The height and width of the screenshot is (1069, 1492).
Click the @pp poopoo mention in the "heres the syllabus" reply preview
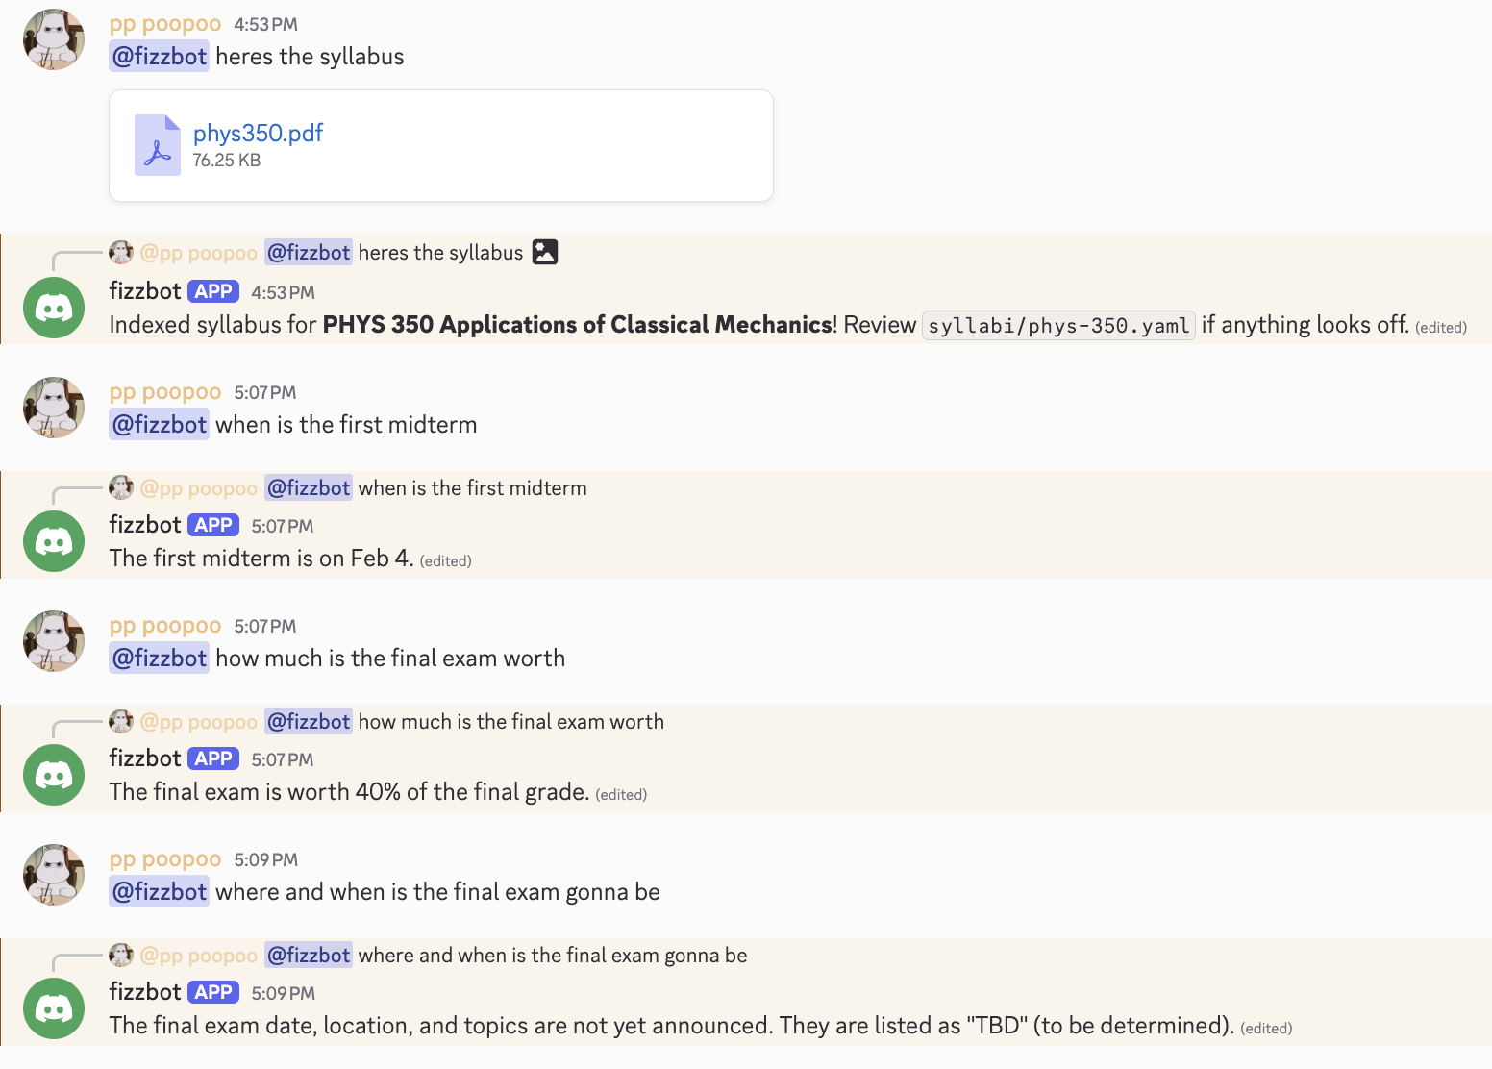(x=199, y=253)
